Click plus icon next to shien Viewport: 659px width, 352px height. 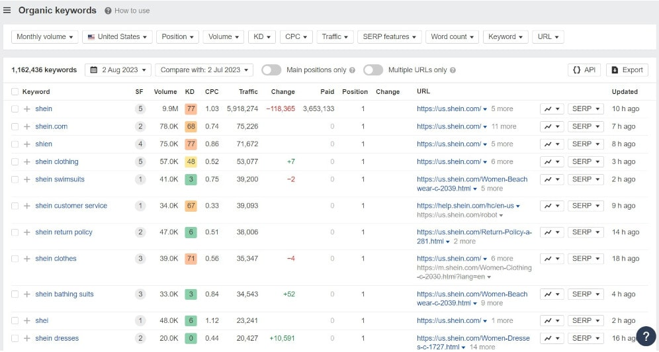pos(27,144)
